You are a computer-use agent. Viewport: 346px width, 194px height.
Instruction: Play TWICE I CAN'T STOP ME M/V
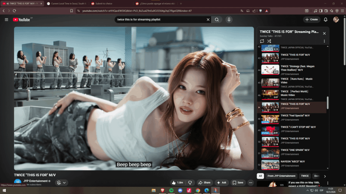pyautogui.click(x=291, y=130)
